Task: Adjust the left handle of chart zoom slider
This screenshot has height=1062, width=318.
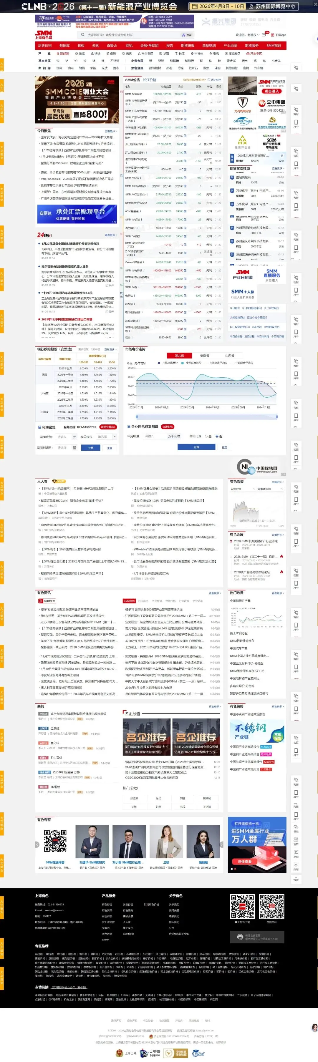Action: click(x=137, y=417)
